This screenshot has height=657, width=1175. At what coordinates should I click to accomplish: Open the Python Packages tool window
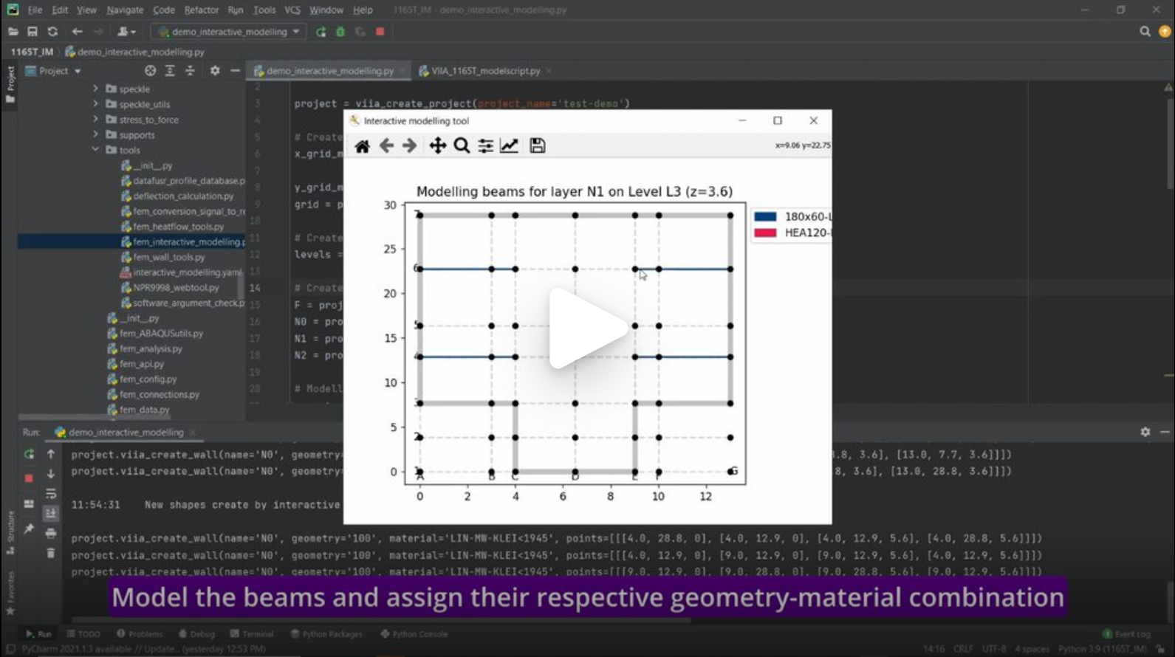tap(326, 634)
